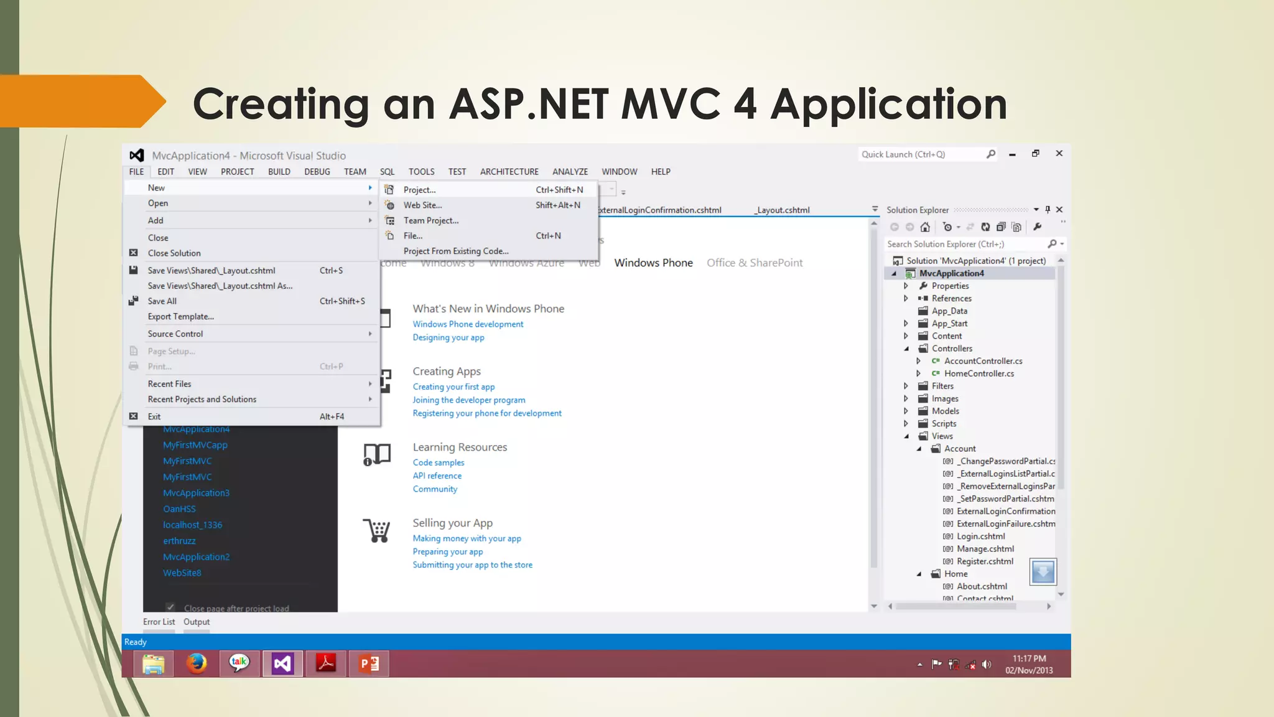Click the Learning Resources book icon
Viewport: 1274px width, 717px height.
tap(377, 455)
